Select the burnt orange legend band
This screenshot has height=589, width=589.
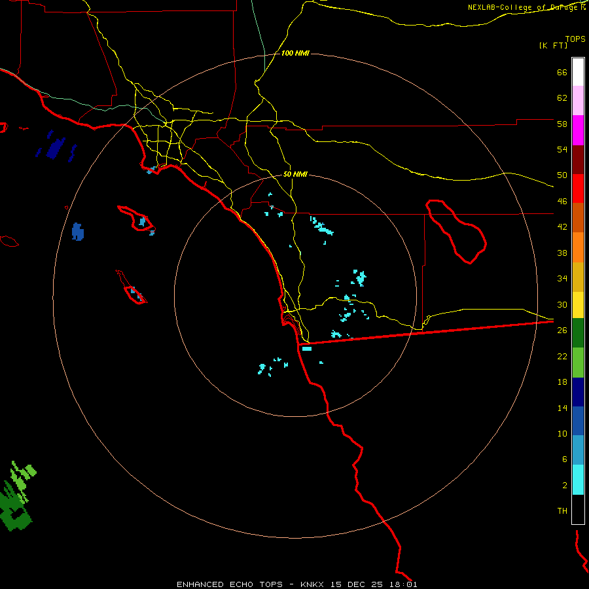point(578,217)
